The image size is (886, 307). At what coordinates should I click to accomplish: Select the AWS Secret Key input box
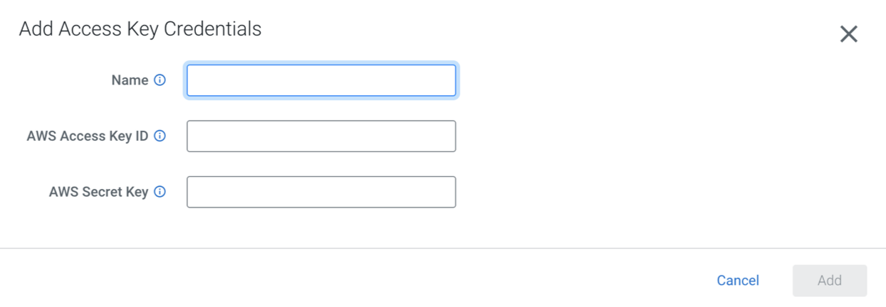(x=321, y=192)
